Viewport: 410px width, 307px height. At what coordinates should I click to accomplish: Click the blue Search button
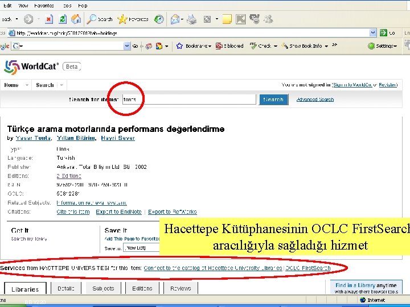tap(273, 99)
